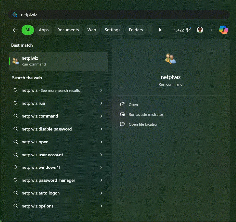Click the netplwiz search input field
This screenshot has height=222, width=236.
tap(119, 15)
